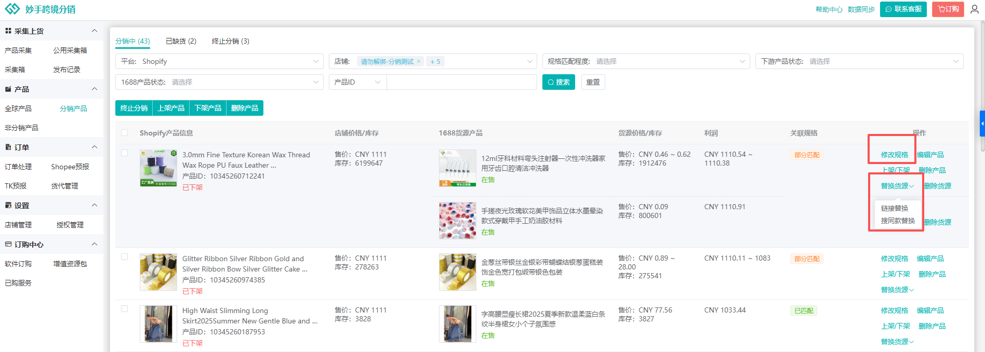Click the 订购 cart button
985x352 pixels.
948,9
